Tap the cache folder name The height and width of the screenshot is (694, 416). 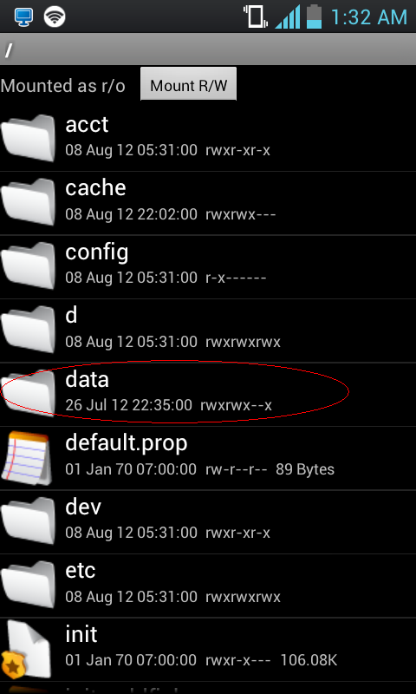(95, 188)
